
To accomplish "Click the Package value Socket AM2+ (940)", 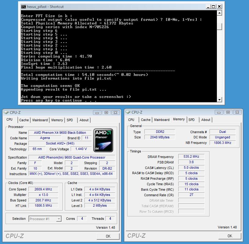I will pos(60,143).
